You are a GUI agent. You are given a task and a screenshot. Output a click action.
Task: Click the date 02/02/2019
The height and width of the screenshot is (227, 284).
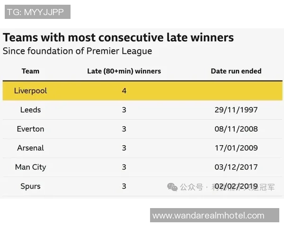236,186
